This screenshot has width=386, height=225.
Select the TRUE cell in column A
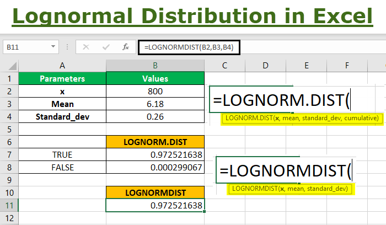pos(62,154)
